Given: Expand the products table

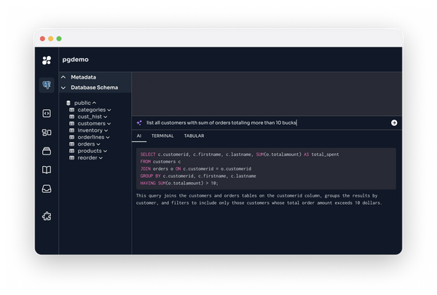Looking at the screenshot, I should coord(105,151).
